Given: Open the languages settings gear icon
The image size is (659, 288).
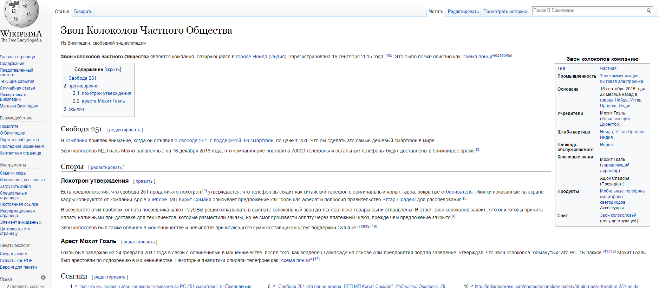Looking at the screenshot, I should coord(43,277).
